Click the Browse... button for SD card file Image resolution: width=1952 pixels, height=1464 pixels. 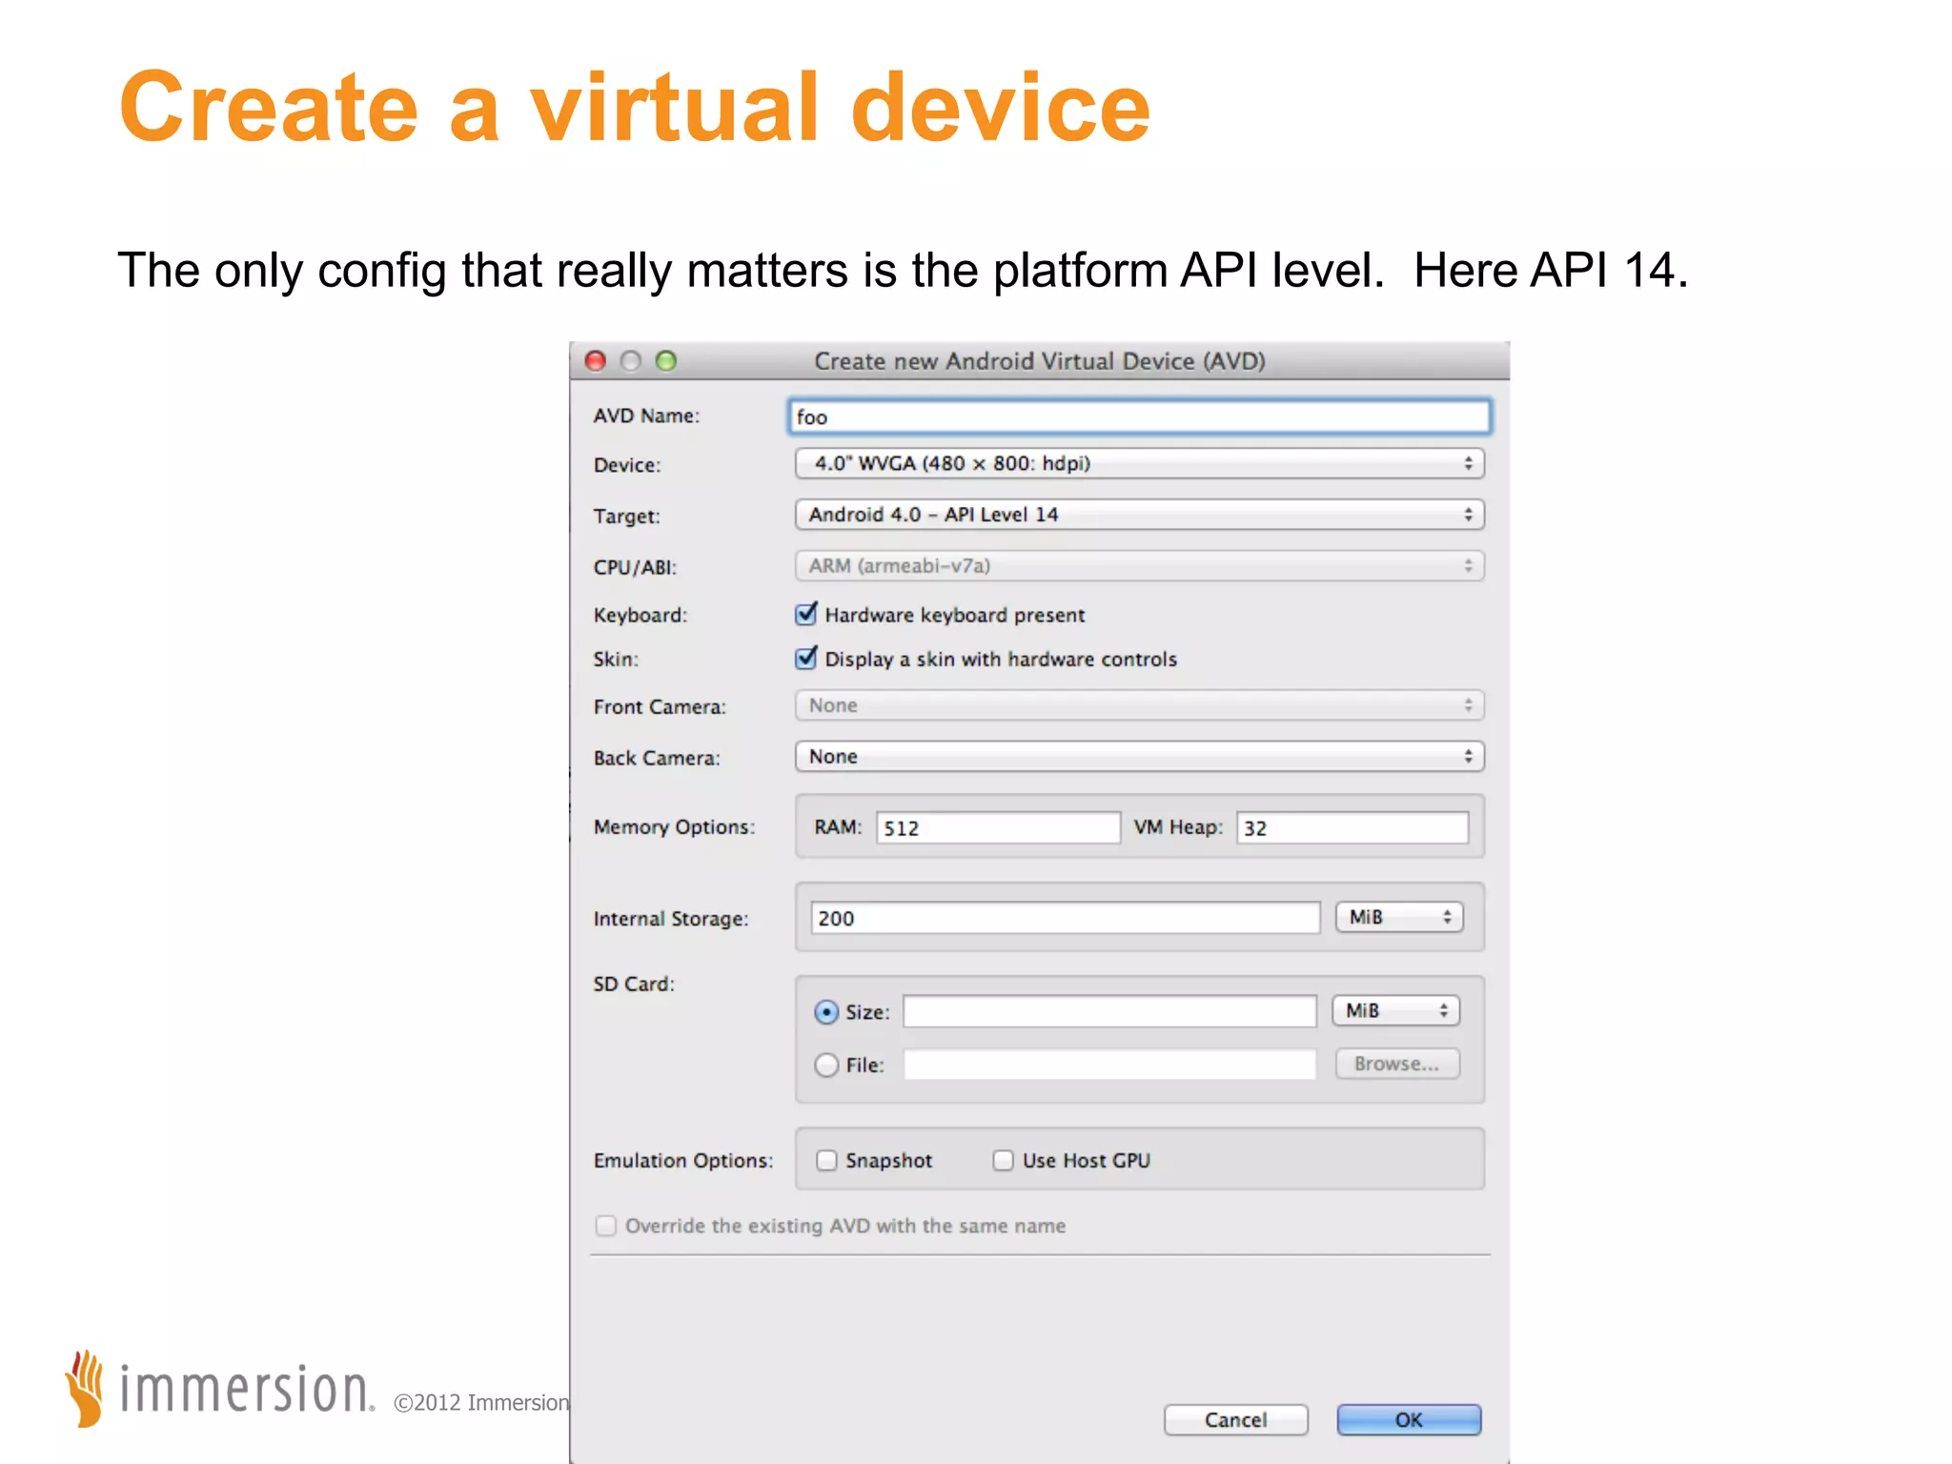click(x=1396, y=1064)
